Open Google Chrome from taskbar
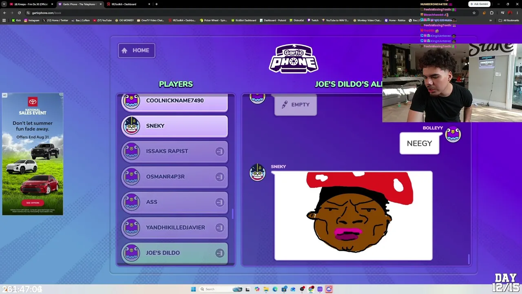Viewport: 522px width, 294px height. (x=311, y=289)
